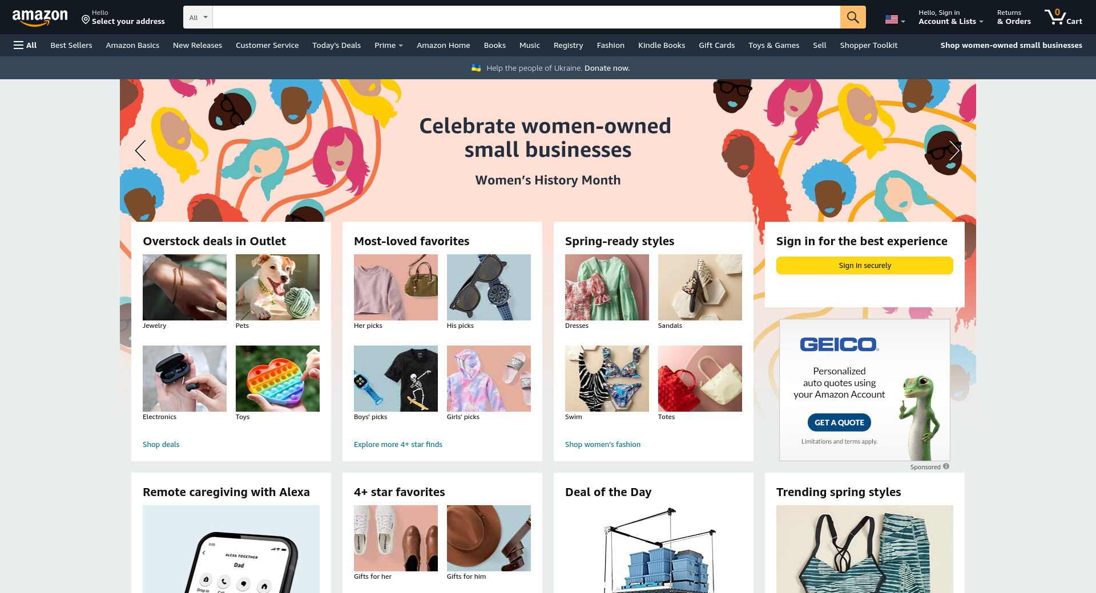The width and height of the screenshot is (1096, 593).
Task: Open the Jewelry outlet thumbnail
Action: (x=184, y=287)
